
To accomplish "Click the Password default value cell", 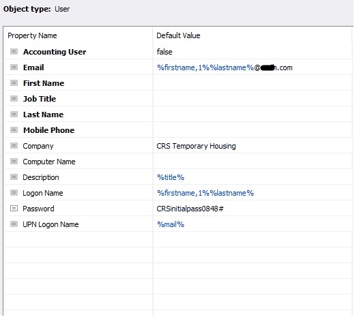I will click(x=253, y=209).
